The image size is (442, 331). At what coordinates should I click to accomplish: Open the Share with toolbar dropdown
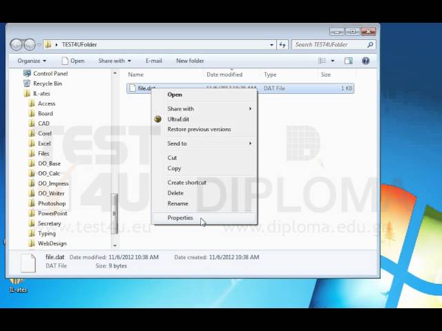pos(115,61)
